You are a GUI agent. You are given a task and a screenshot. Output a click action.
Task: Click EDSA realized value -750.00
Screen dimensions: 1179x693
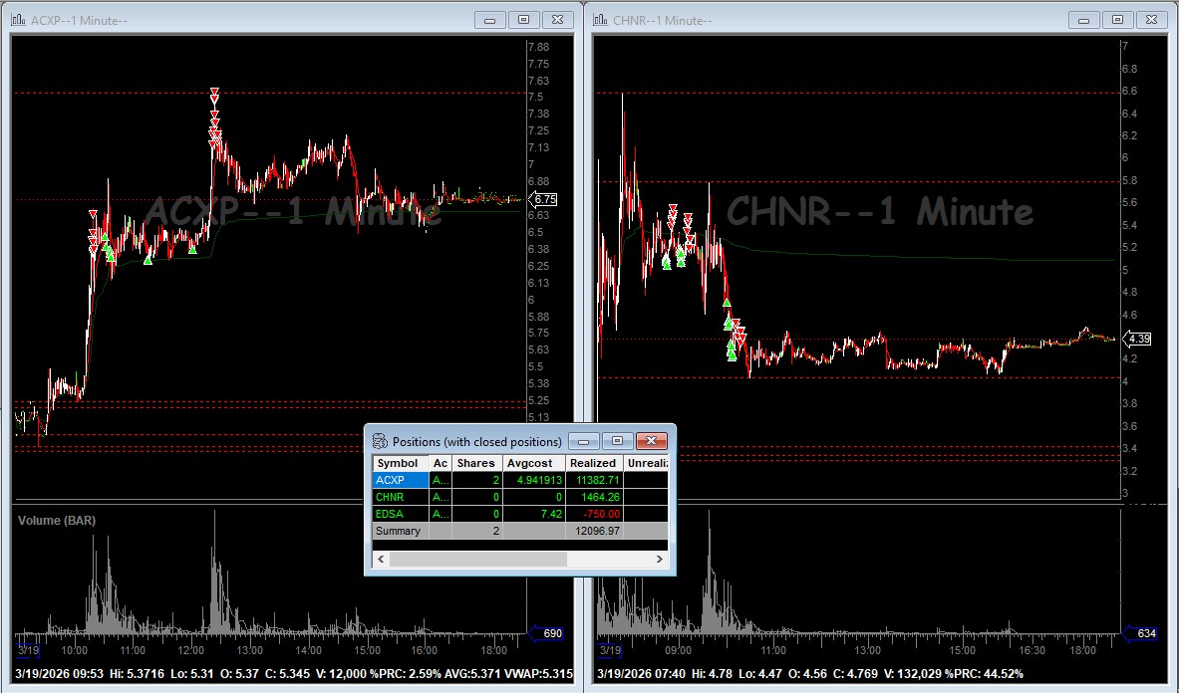click(x=594, y=514)
